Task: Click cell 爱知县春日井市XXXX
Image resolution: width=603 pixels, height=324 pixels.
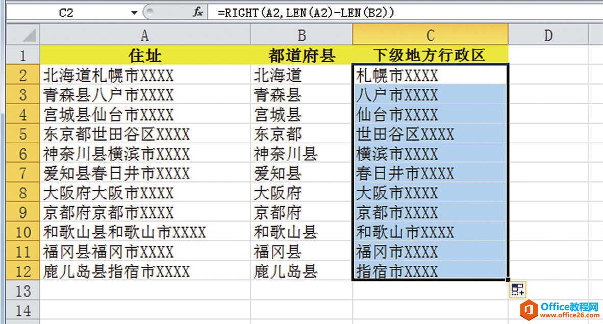Action: click(145, 173)
